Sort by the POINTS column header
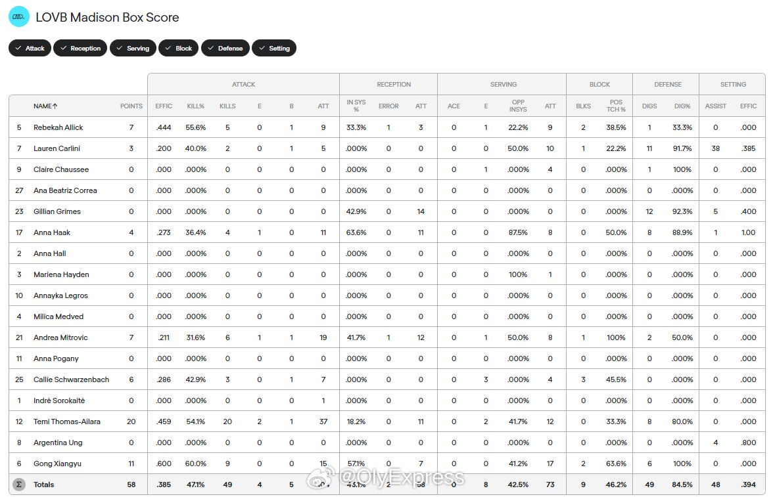Screen dimensions: 773x497 pos(131,106)
